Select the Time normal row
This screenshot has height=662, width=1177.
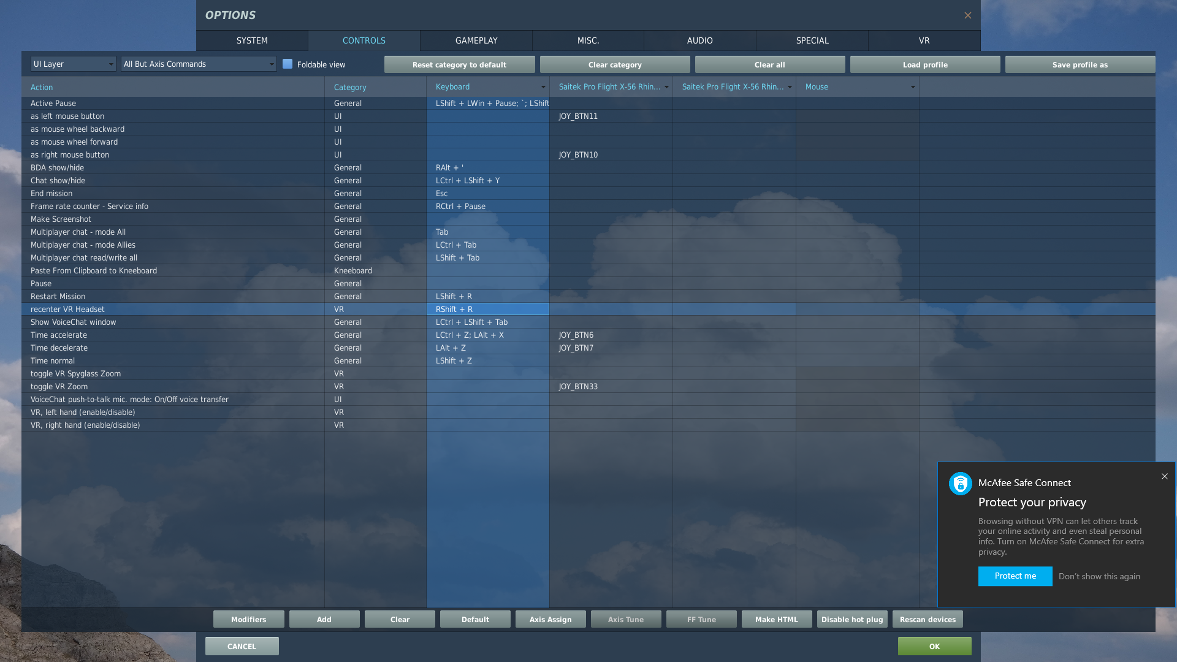click(x=588, y=360)
